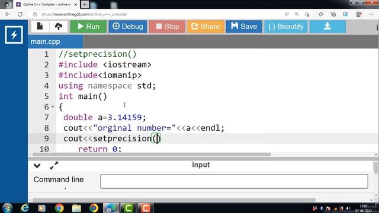
Task: Click the return 0; line
Action: coord(100,149)
